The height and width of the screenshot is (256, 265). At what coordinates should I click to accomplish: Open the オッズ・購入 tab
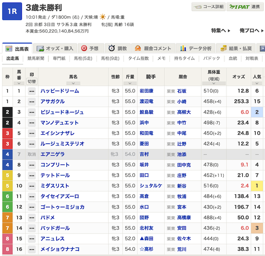click(x=56, y=48)
